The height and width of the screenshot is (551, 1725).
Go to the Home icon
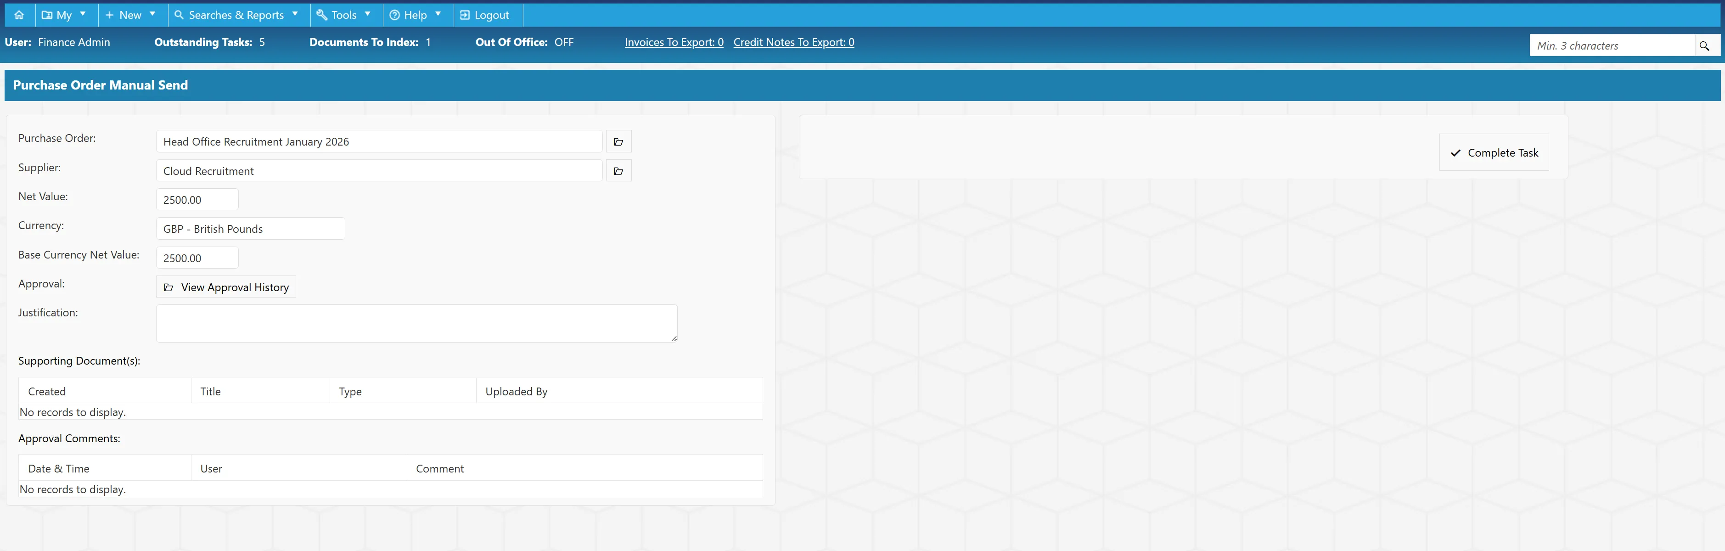point(19,15)
